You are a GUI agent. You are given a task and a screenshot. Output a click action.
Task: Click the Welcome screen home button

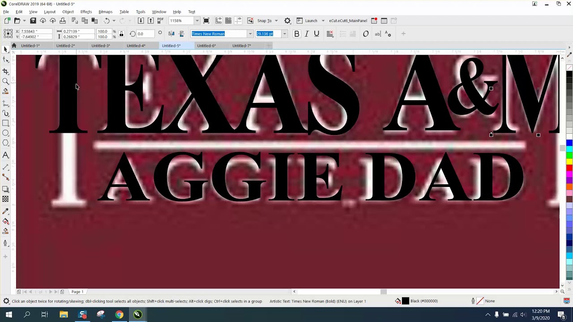[x=14, y=46]
